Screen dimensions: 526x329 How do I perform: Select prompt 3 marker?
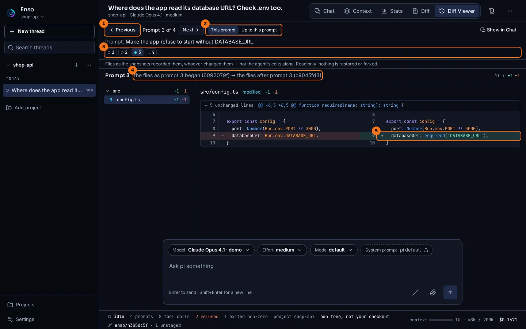pyautogui.click(x=137, y=52)
